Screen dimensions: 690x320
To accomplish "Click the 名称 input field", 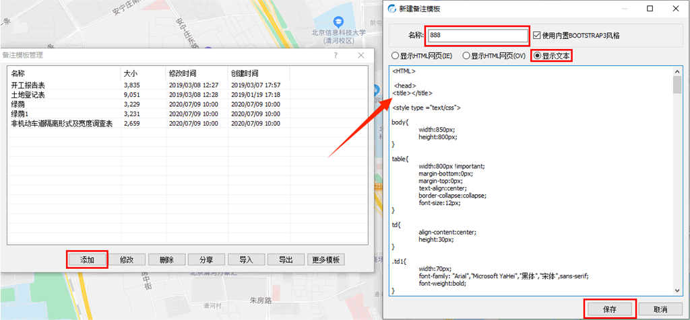I will tap(477, 35).
